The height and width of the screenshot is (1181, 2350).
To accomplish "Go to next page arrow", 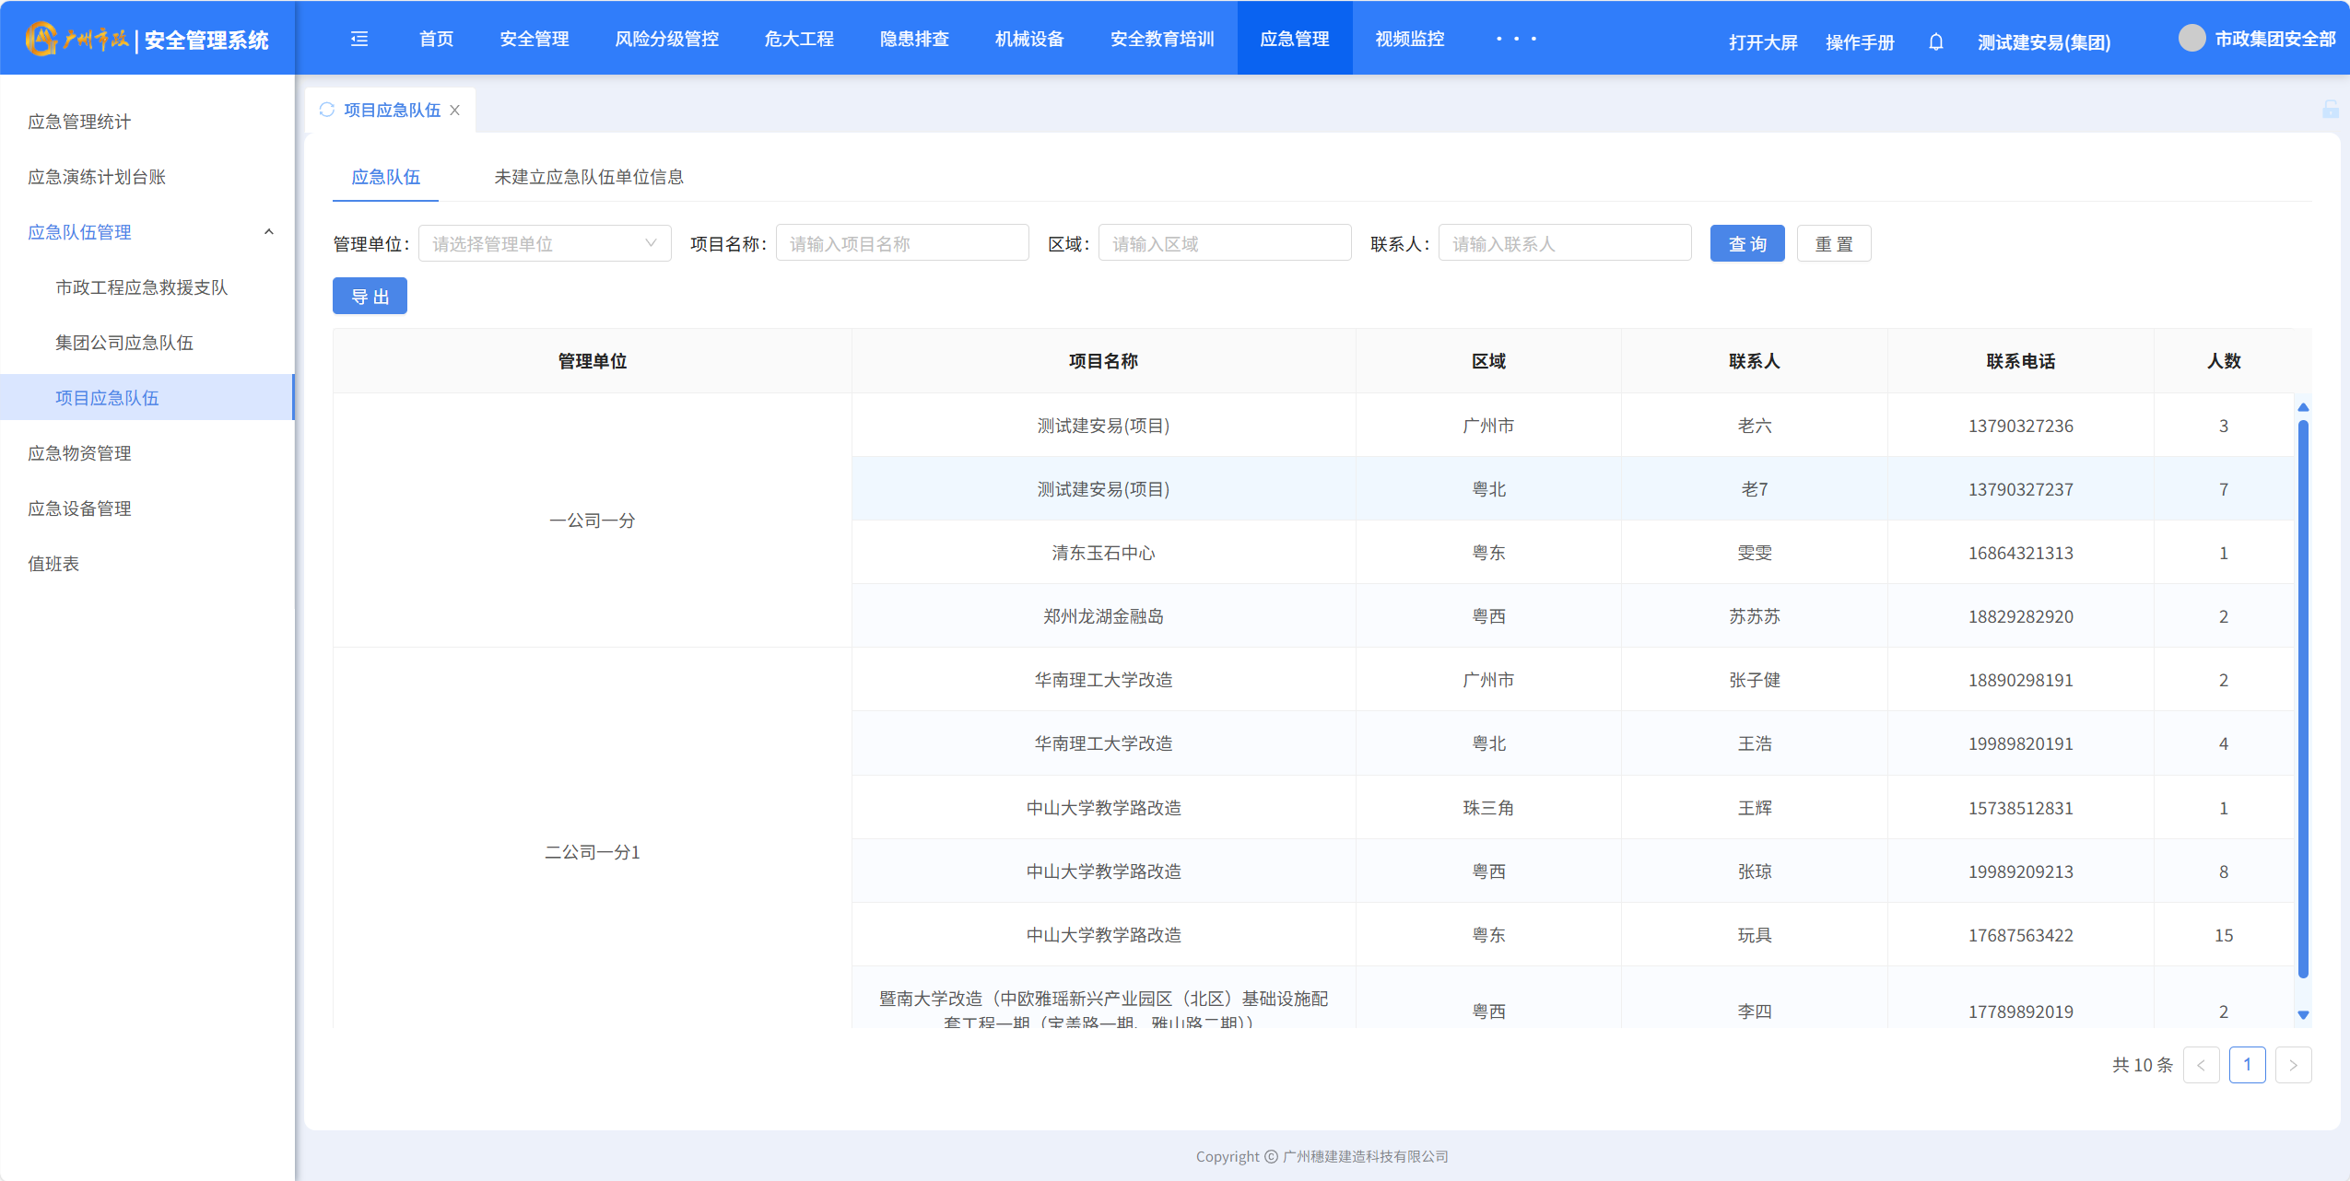I will 2293,1065.
